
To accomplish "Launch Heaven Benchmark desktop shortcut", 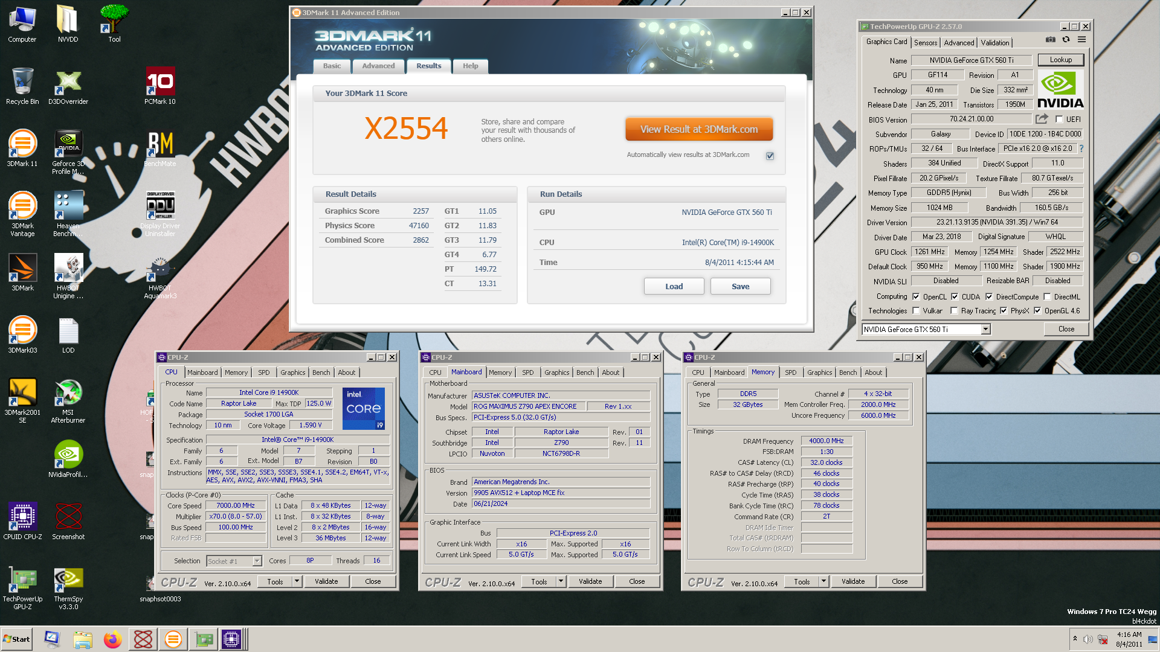I will point(68,214).
